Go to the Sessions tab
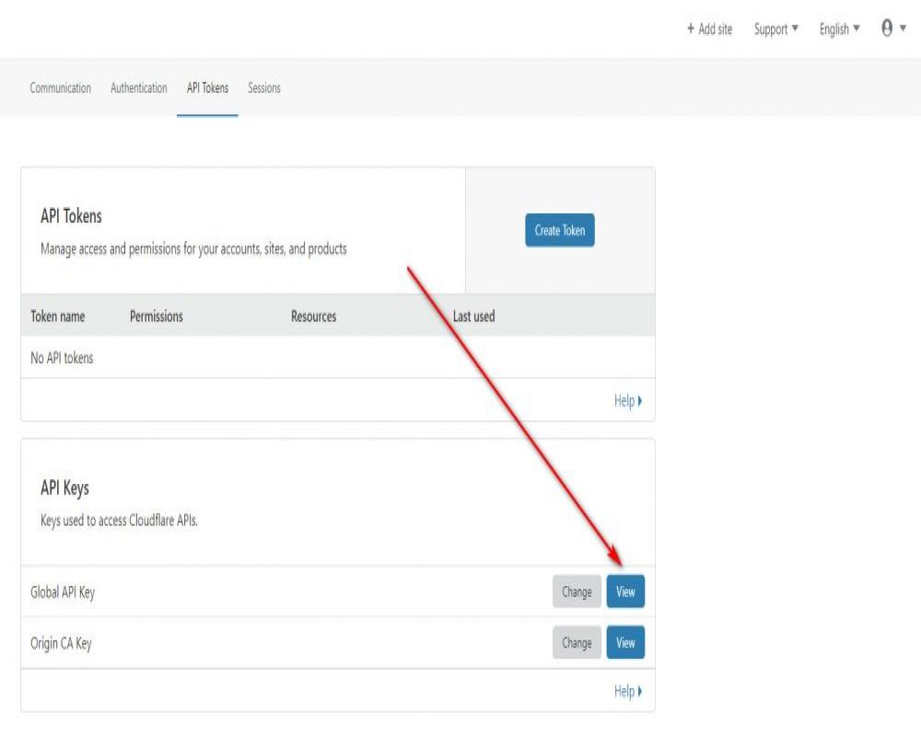Viewport: 921px width, 736px height. pos(264,88)
